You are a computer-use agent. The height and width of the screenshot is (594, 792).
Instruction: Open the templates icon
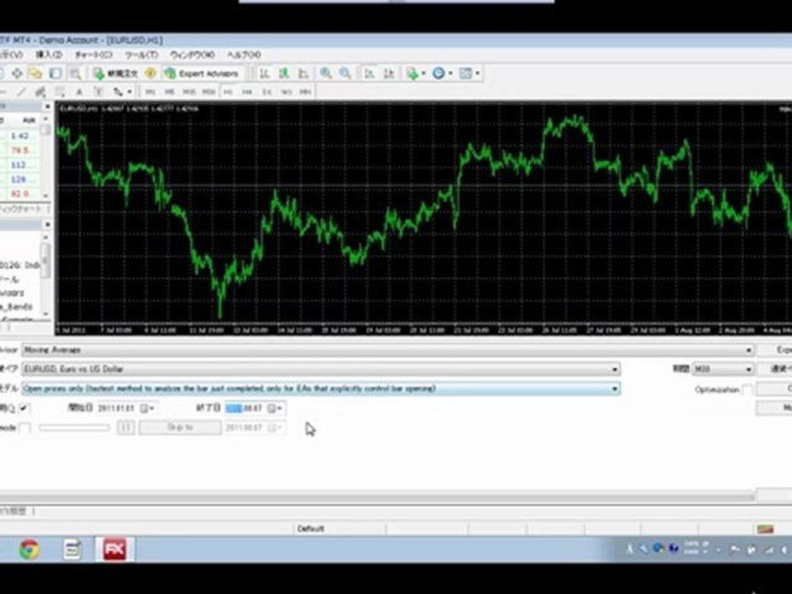(465, 73)
